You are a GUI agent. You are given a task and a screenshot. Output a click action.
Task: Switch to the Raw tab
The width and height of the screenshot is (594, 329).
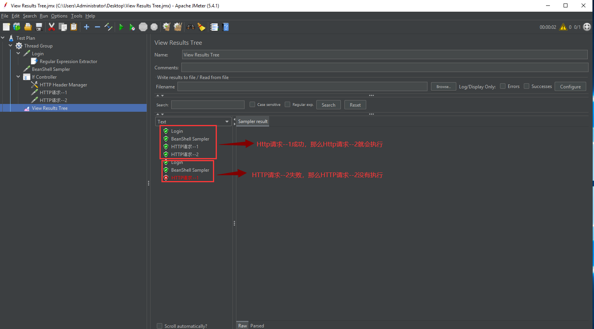coord(243,325)
